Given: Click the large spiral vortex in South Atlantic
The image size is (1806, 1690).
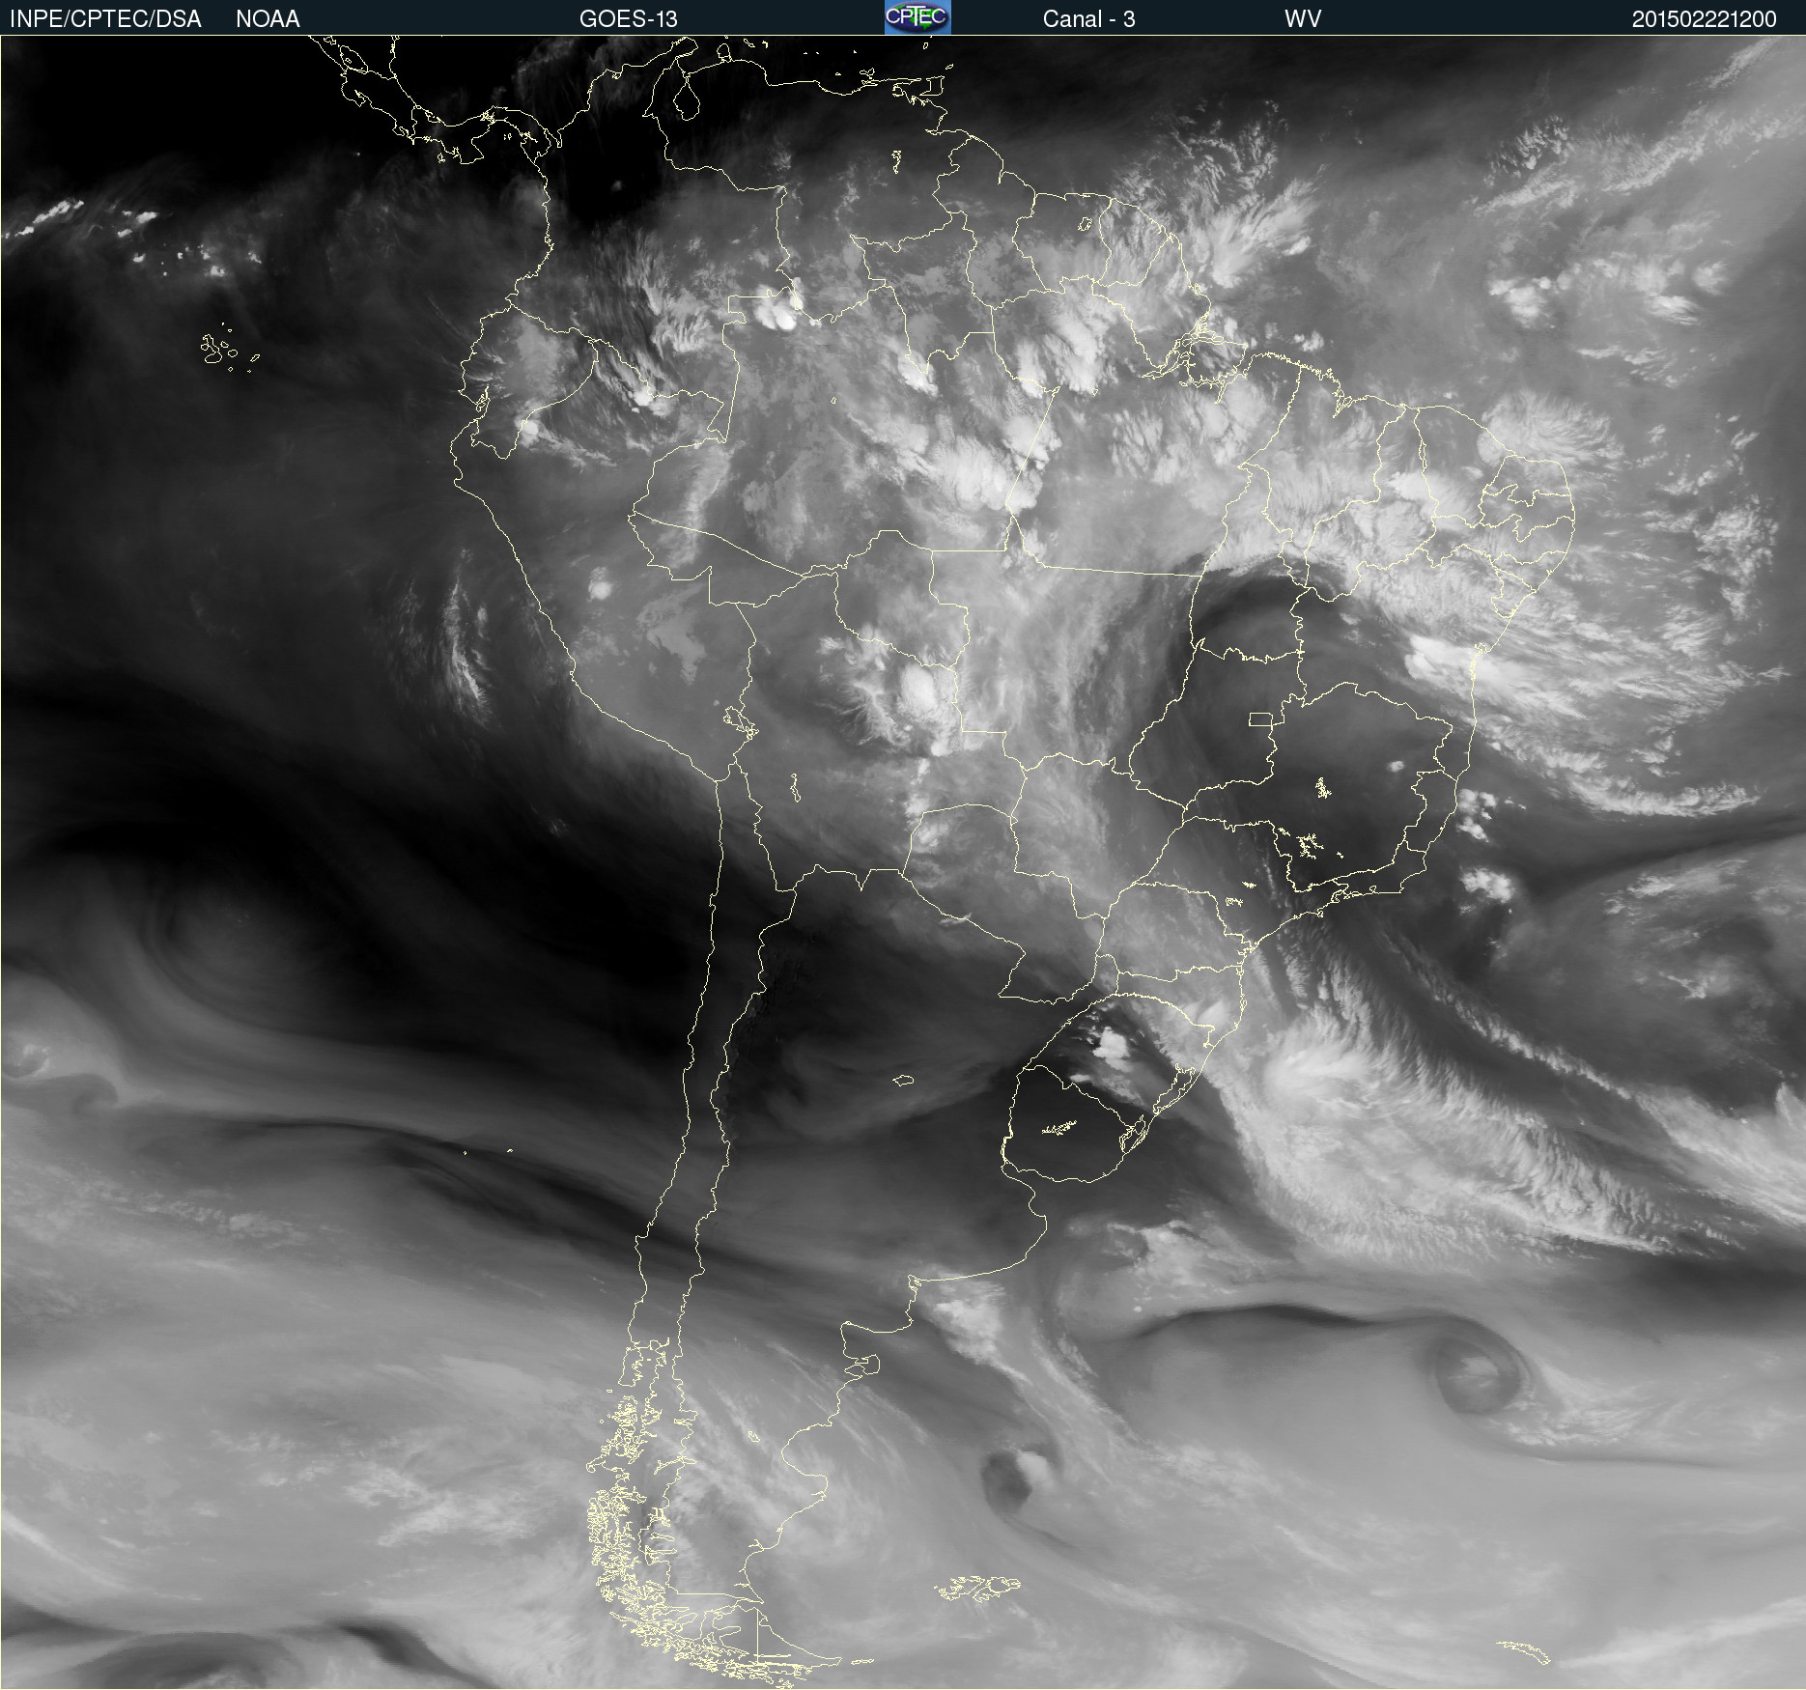Looking at the screenshot, I should [1473, 1371].
